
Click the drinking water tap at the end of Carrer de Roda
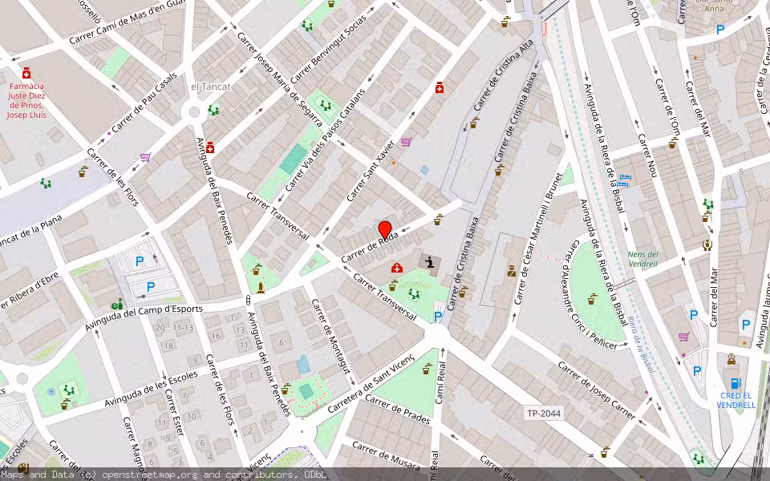pos(438,220)
